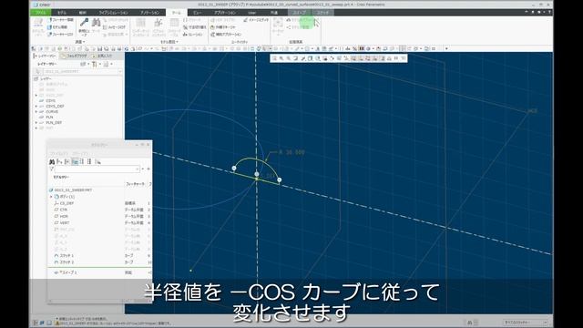Click the model tree filter input field
Viewport: 583px width, 328px height.
tap(97, 169)
